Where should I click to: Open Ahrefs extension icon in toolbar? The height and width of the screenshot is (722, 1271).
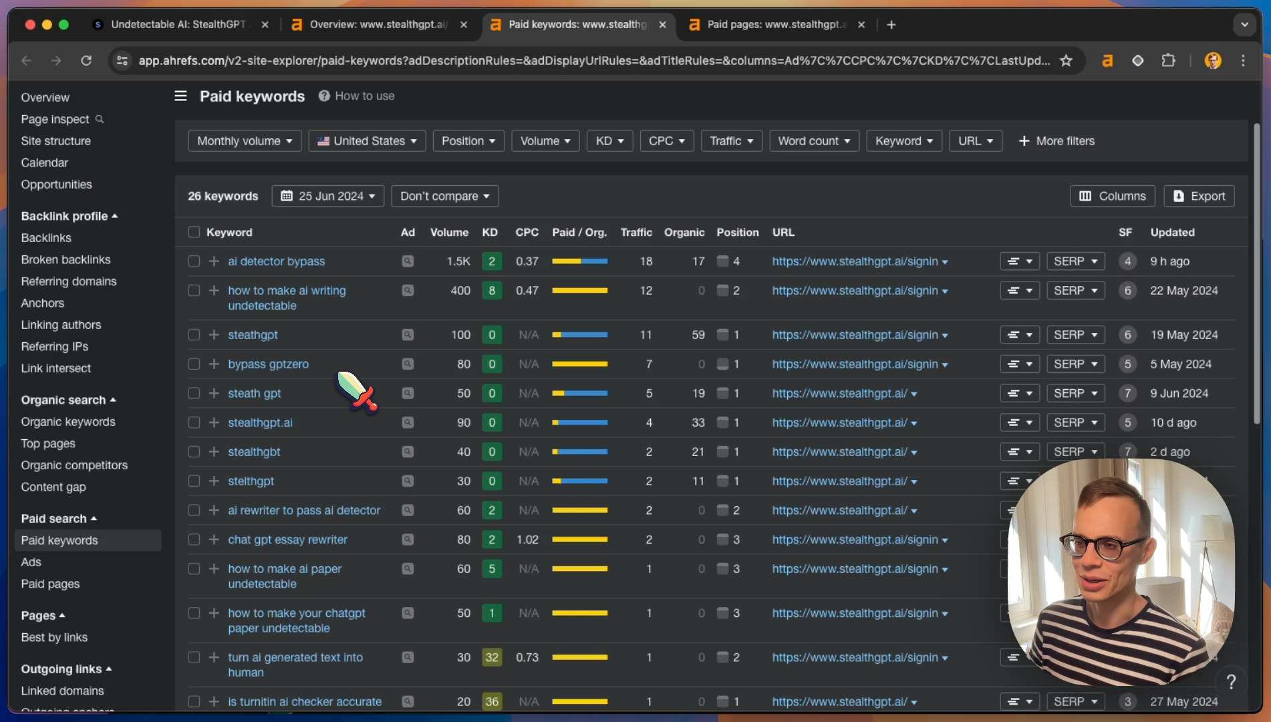click(x=1107, y=61)
